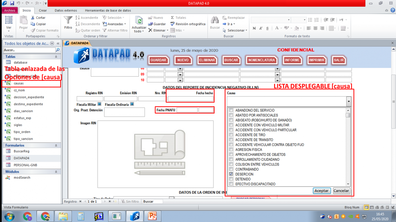Align text to center

tap(315, 28)
